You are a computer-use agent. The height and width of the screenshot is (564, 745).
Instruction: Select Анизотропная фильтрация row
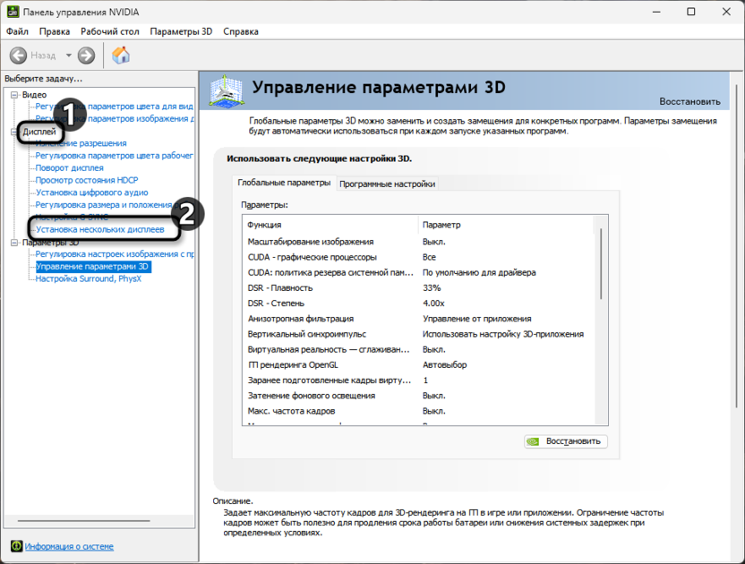420,319
